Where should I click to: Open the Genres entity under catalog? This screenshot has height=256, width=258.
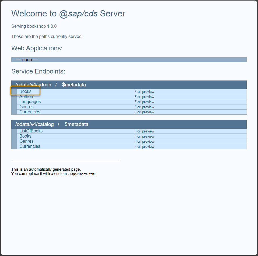pyautogui.click(x=26, y=141)
